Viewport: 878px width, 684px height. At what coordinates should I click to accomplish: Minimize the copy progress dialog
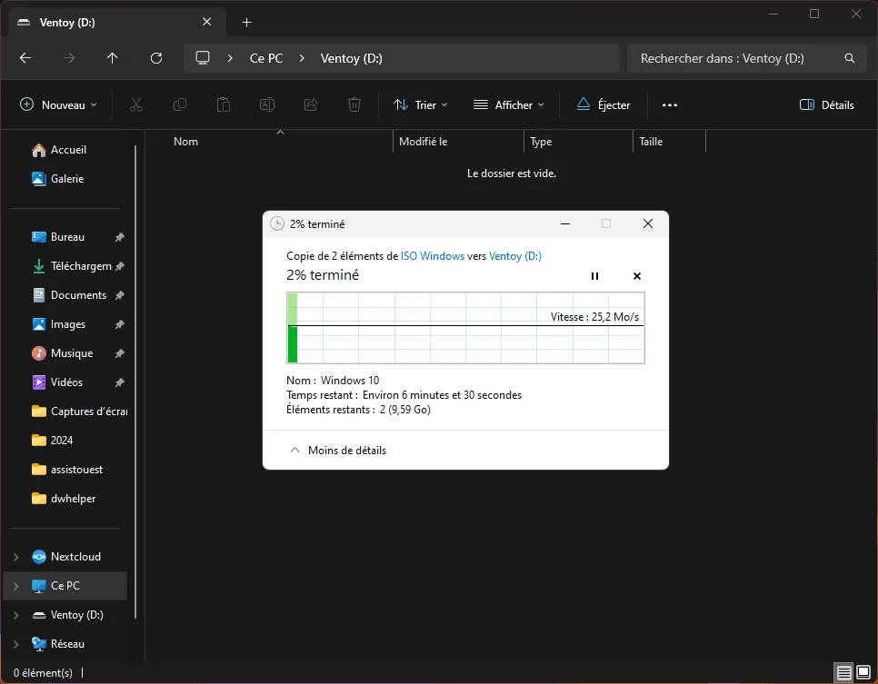[x=565, y=223]
